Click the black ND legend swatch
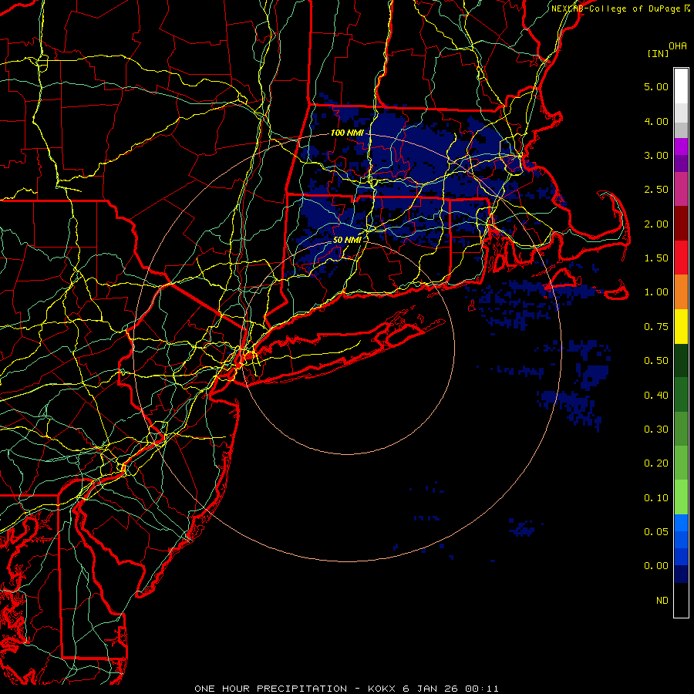Viewport: 694px width, 694px height. click(681, 600)
